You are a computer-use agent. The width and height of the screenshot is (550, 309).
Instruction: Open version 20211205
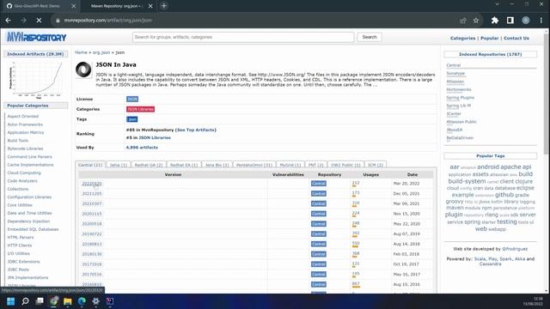[x=92, y=194]
